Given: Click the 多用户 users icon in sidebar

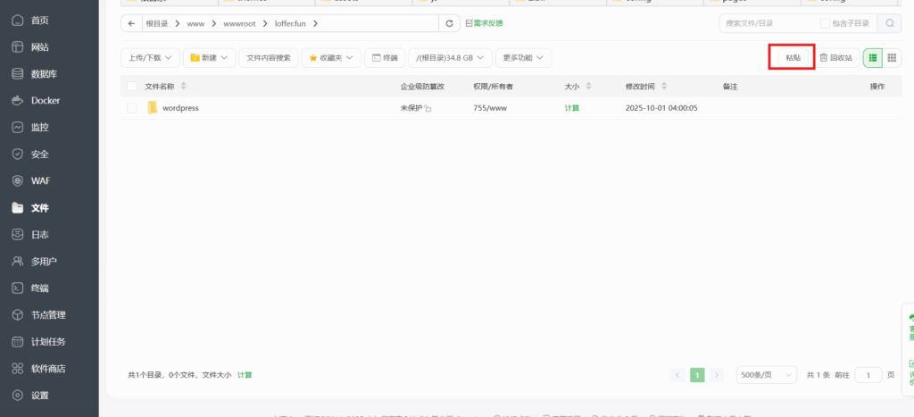Looking at the screenshot, I should (x=18, y=262).
